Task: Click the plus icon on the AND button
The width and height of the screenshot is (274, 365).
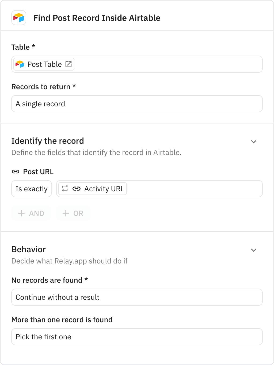Action: point(21,213)
